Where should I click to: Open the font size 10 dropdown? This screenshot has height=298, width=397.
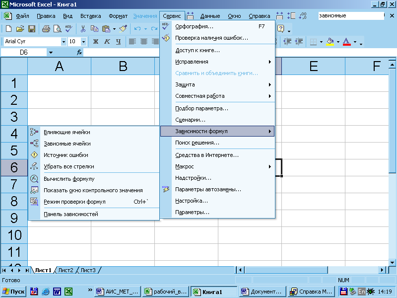click(83, 42)
